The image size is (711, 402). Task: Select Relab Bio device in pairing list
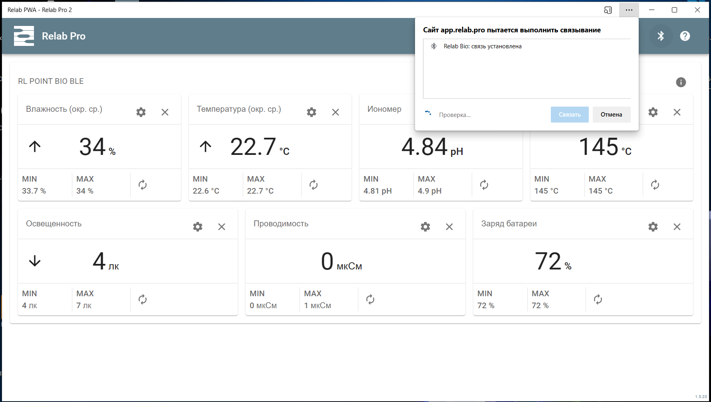click(x=527, y=46)
